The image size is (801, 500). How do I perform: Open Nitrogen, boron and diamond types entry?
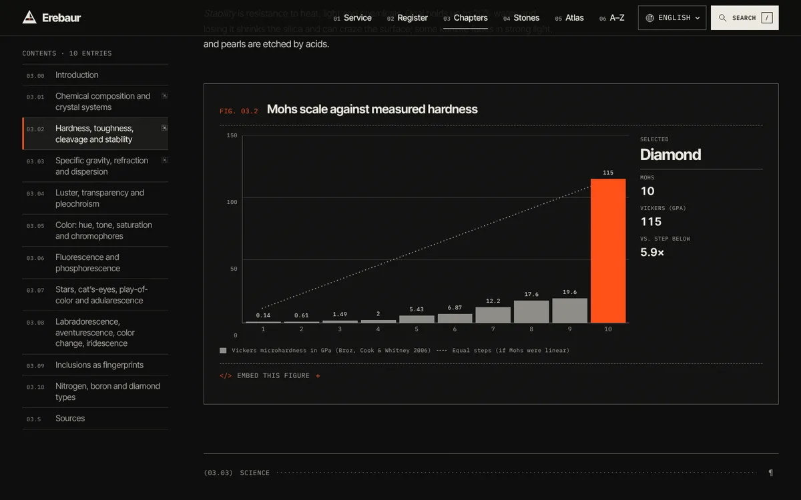[x=95, y=392]
